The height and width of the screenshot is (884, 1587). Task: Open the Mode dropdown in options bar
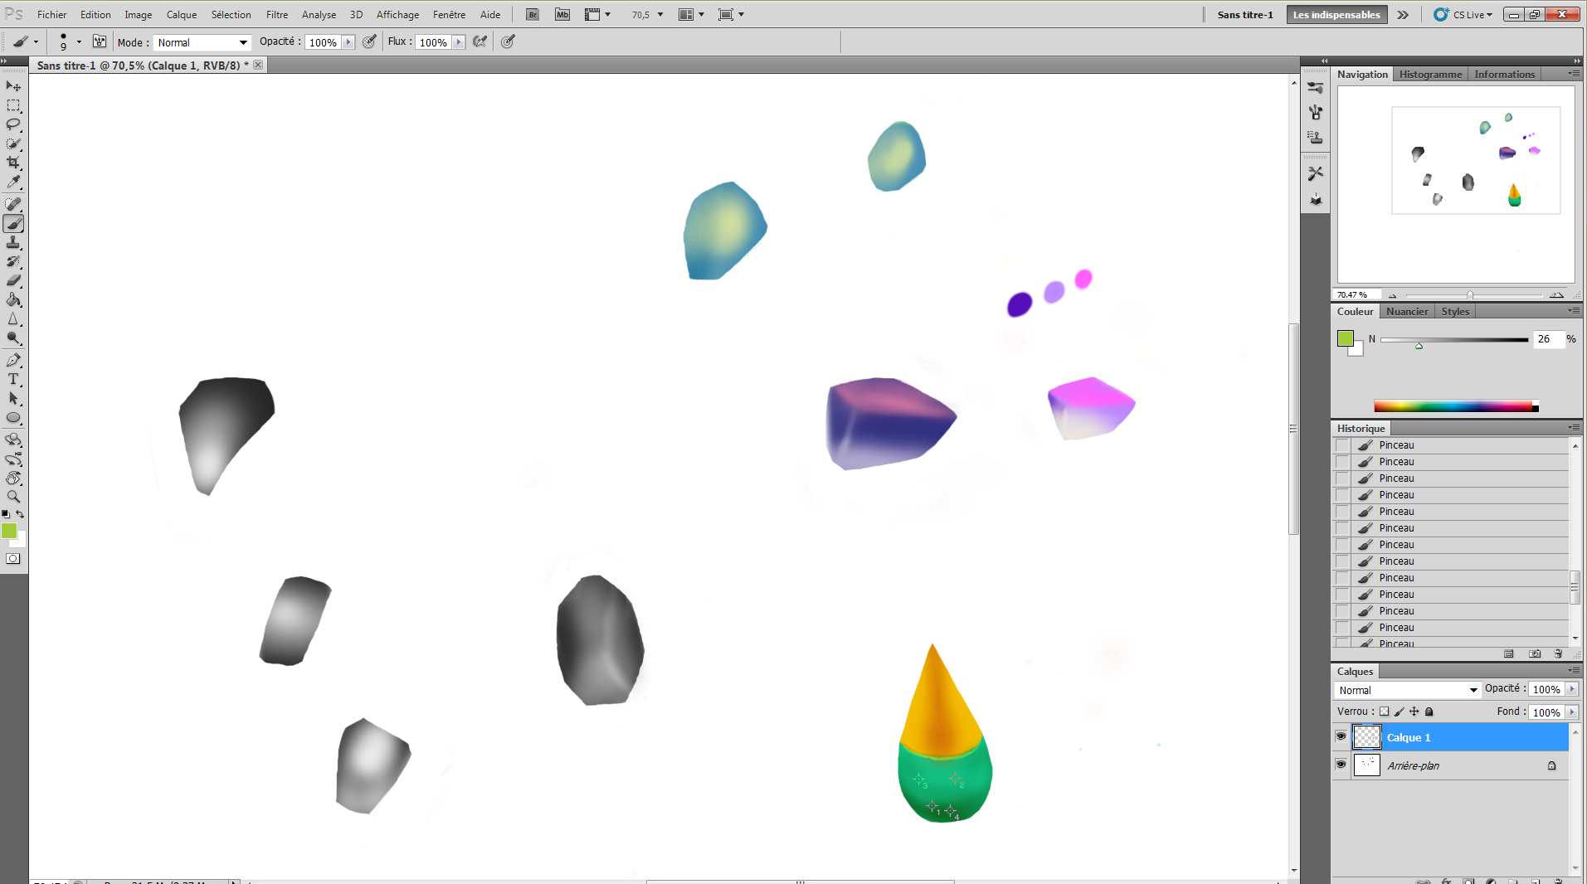pos(202,41)
